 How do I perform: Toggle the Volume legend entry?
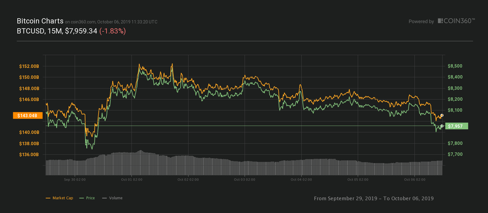tap(113, 198)
